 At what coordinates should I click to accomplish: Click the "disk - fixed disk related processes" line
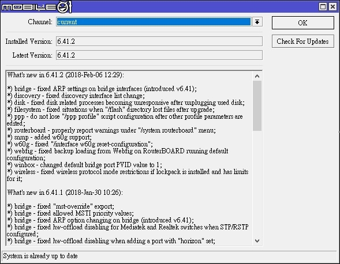point(126,103)
